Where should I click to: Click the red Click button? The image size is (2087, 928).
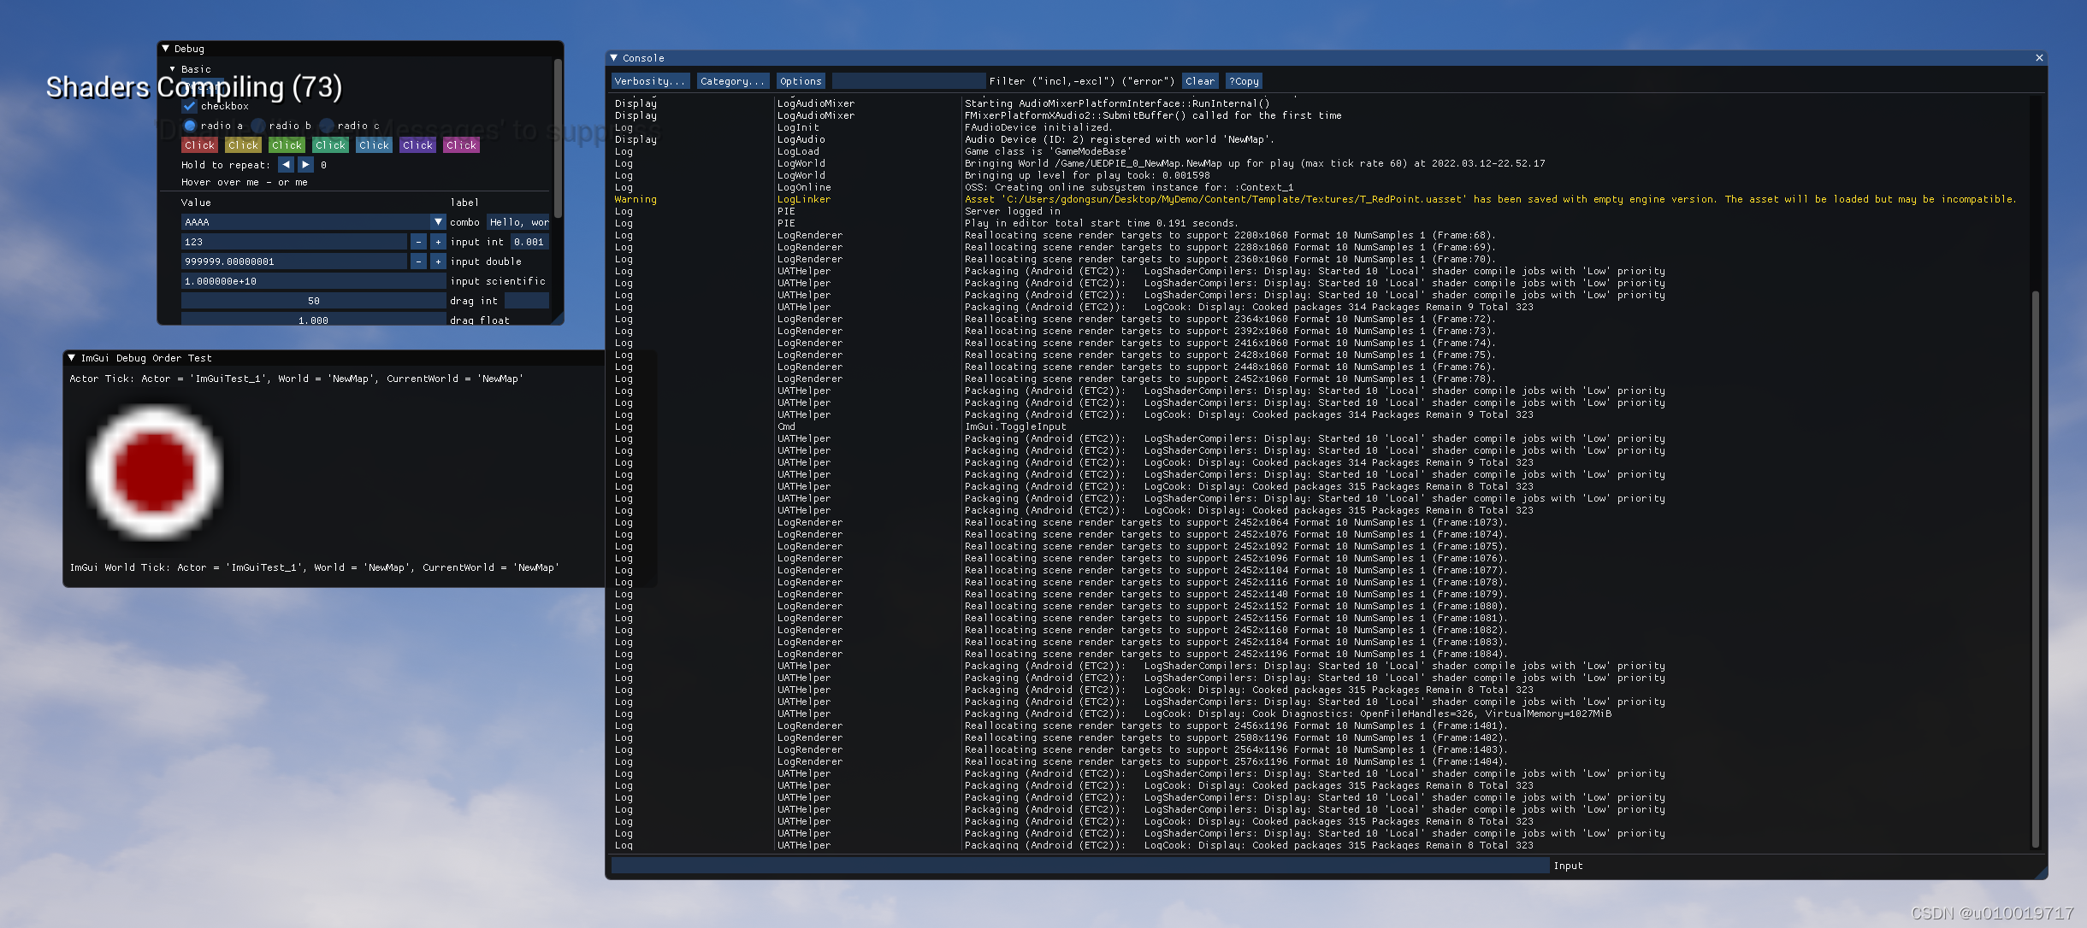click(x=199, y=145)
